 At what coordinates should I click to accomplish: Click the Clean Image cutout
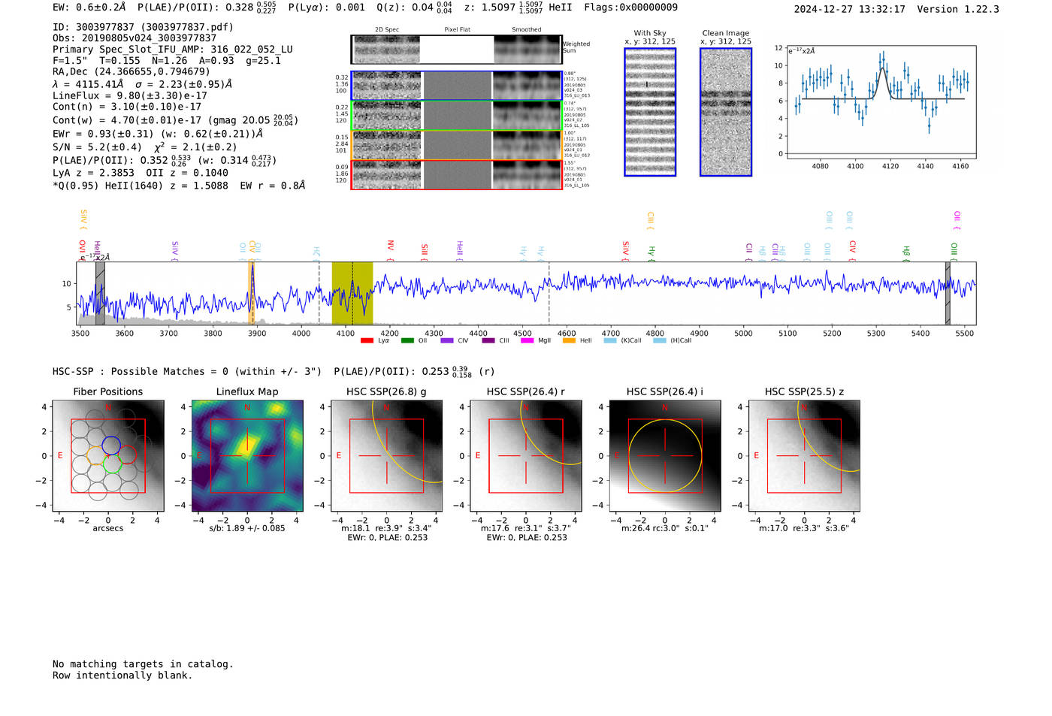pos(726,112)
